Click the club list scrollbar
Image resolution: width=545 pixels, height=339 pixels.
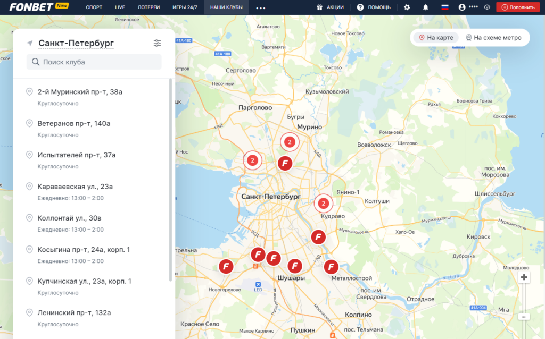click(170, 180)
